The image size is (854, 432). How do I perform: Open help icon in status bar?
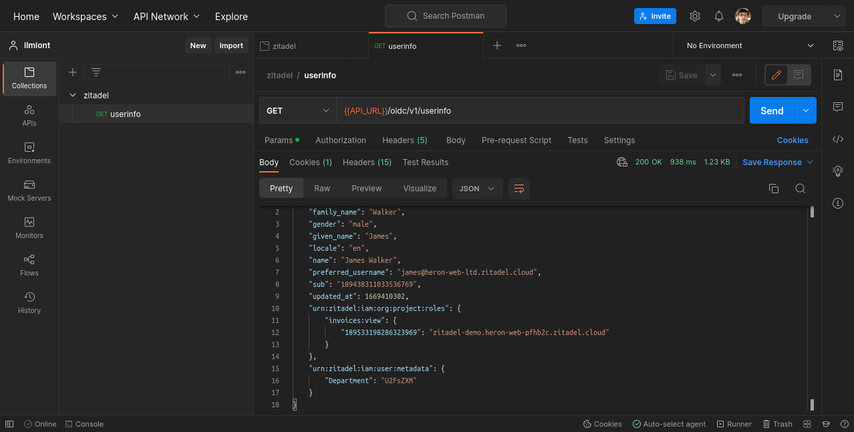(x=843, y=424)
